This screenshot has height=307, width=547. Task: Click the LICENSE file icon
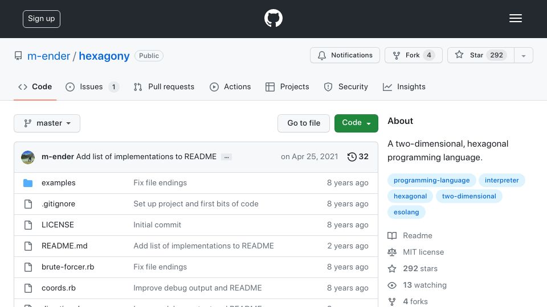coord(28,225)
